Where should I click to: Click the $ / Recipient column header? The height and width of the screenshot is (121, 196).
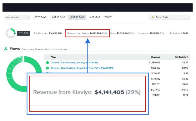point(182,57)
